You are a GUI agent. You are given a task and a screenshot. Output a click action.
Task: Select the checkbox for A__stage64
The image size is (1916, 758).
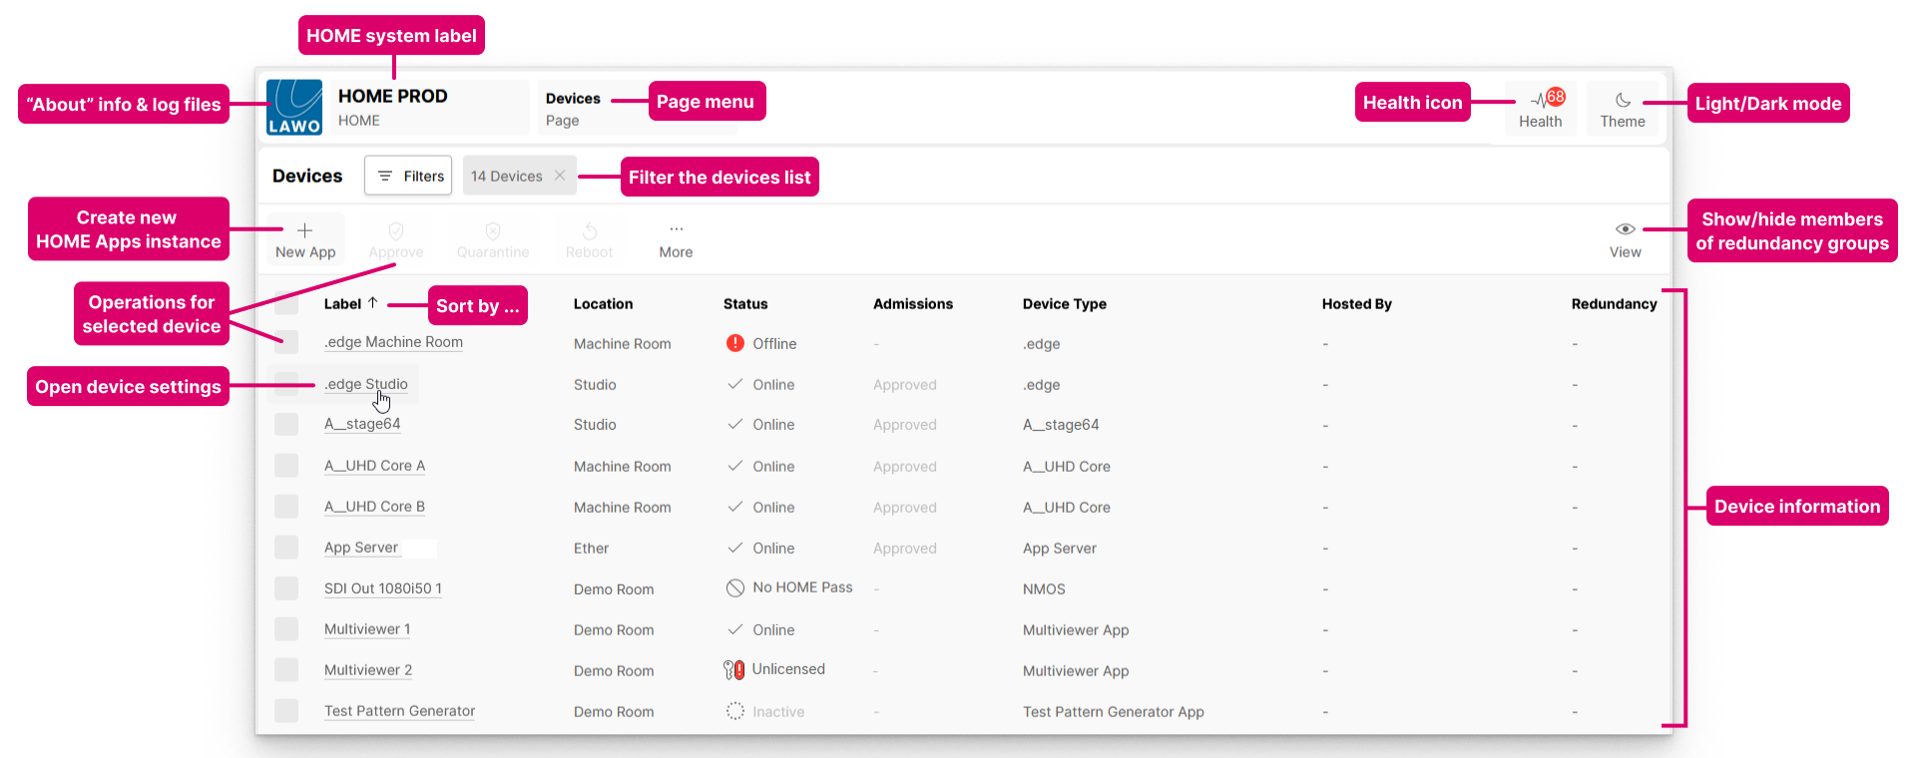286,424
